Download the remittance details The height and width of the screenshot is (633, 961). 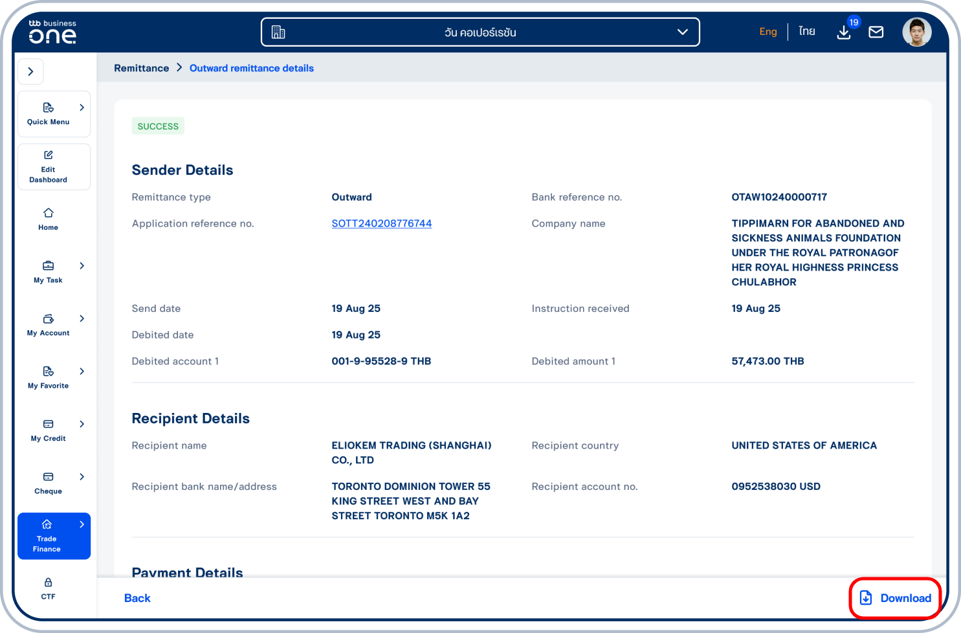pos(895,598)
